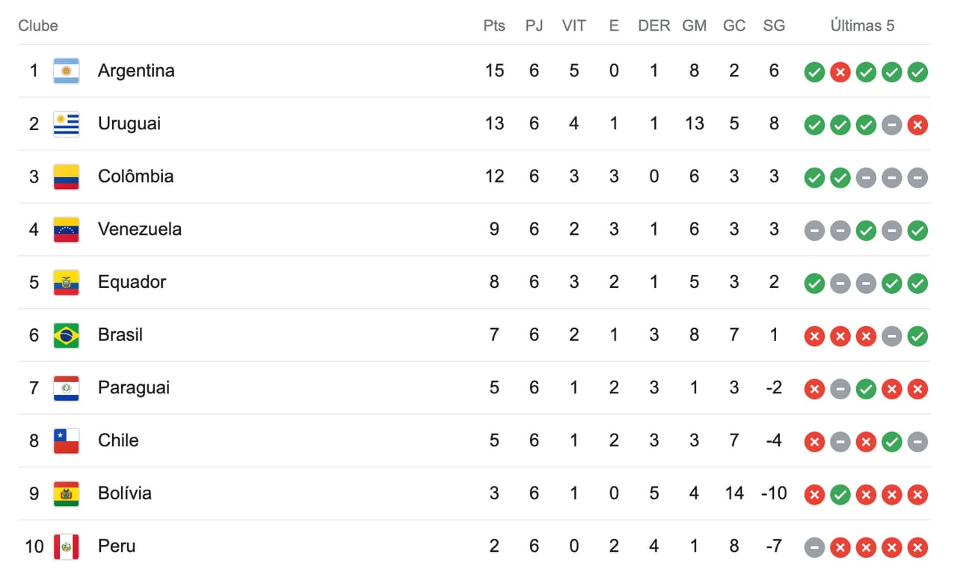Image resolution: width=966 pixels, height=572 pixels.
Task: Open the Colômbia team link
Action: 135,176
